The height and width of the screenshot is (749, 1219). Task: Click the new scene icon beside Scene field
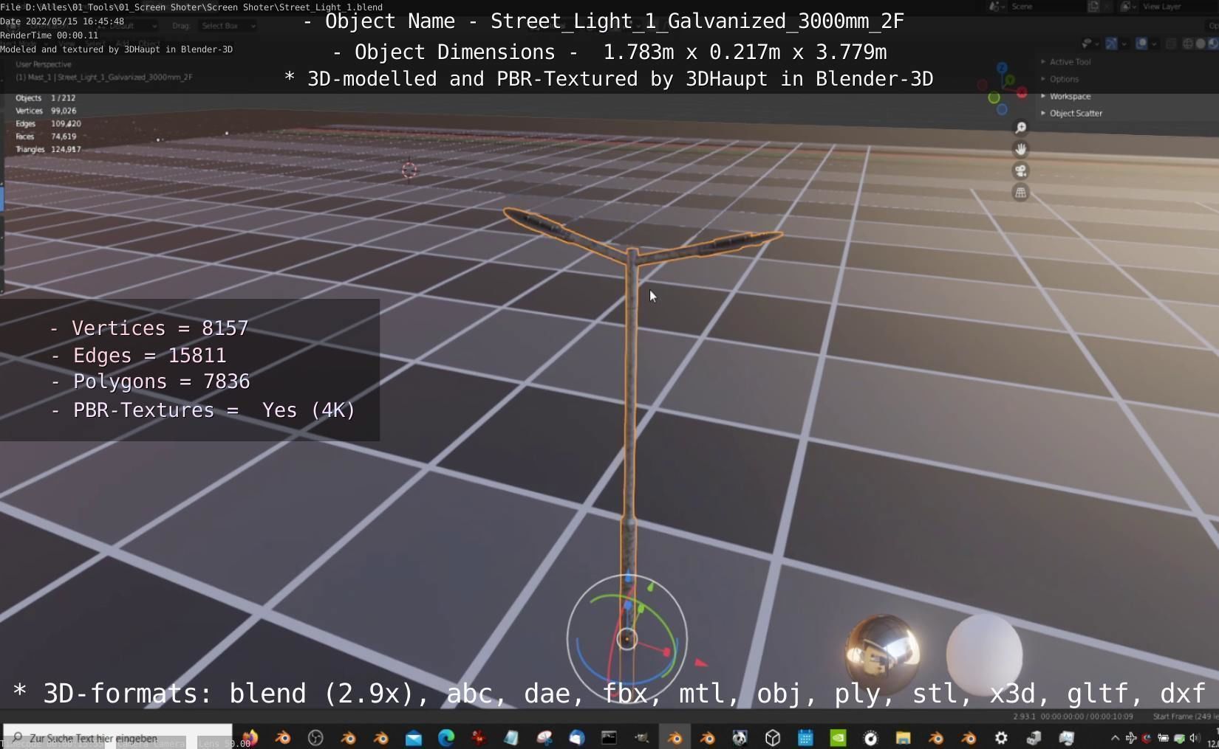1093,7
